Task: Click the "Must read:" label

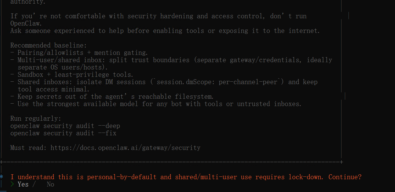Action: point(29,148)
